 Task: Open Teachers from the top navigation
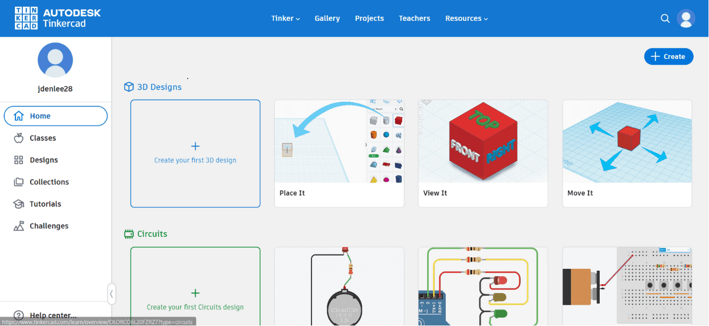pos(414,18)
